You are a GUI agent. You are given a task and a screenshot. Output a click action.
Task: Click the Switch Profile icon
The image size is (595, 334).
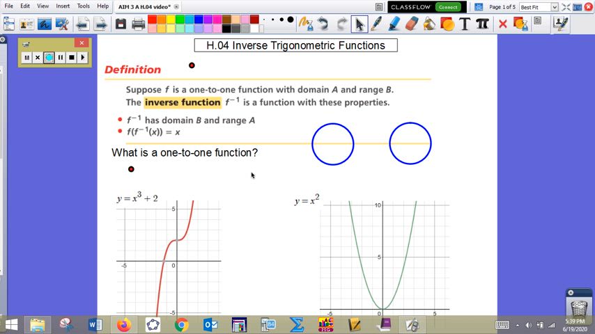click(x=26, y=24)
